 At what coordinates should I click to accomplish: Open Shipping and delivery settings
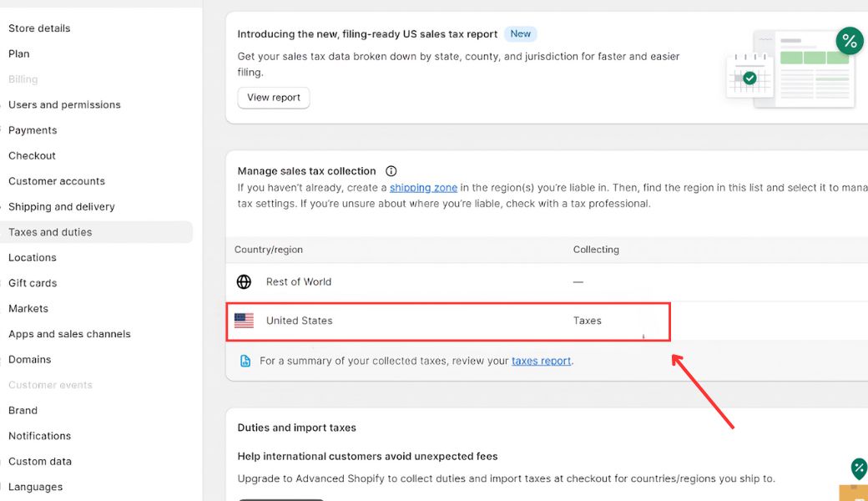coord(62,206)
